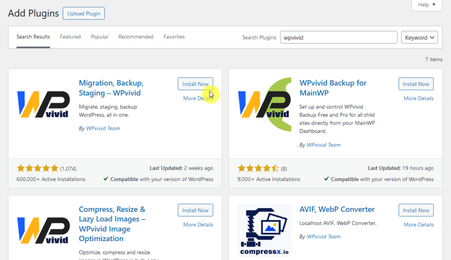The image size is (451, 260).
Task: Click the Upload Plugin button
Action: (84, 14)
